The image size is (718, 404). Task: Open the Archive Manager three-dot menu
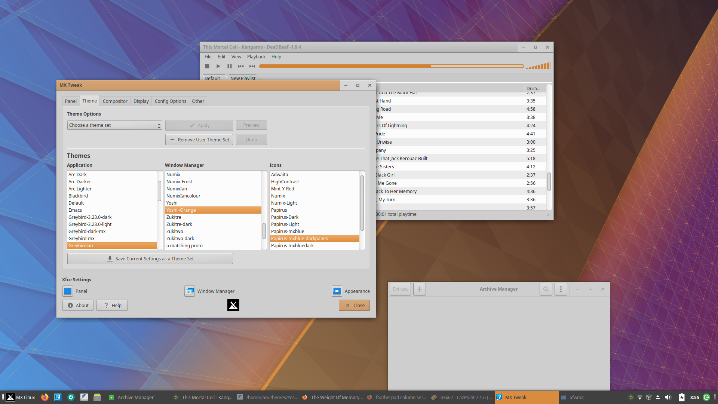click(561, 289)
